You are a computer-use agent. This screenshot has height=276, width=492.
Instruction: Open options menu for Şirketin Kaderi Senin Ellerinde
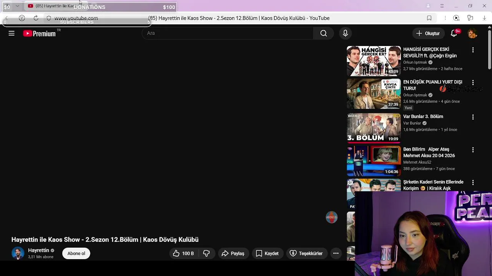click(x=473, y=182)
